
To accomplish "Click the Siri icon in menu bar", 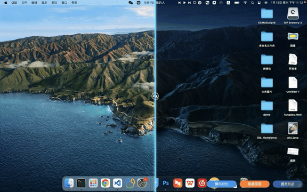I will point(265,3).
